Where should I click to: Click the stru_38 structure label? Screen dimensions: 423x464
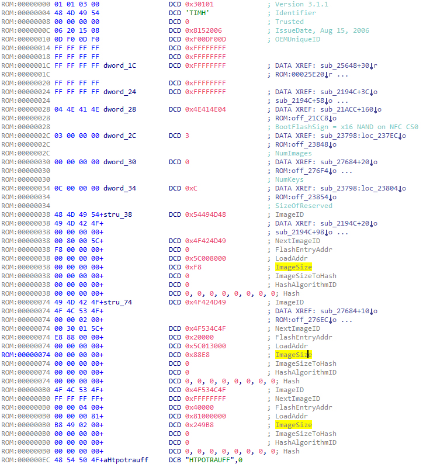coord(117,214)
